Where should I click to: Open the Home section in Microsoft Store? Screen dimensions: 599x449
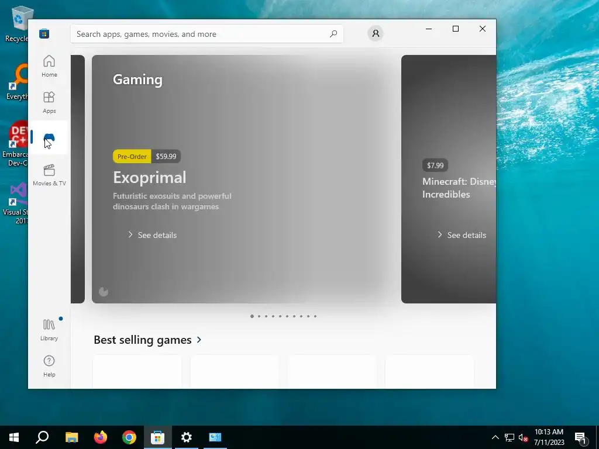(x=49, y=66)
